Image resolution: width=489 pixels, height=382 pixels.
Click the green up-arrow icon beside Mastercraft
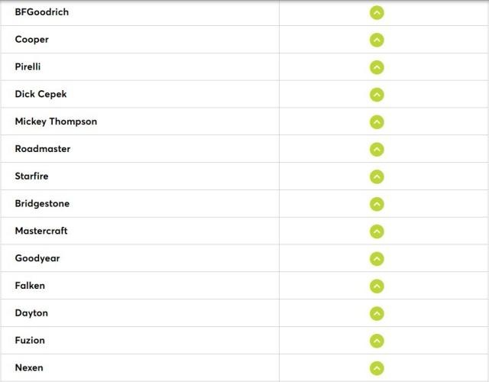coord(377,231)
